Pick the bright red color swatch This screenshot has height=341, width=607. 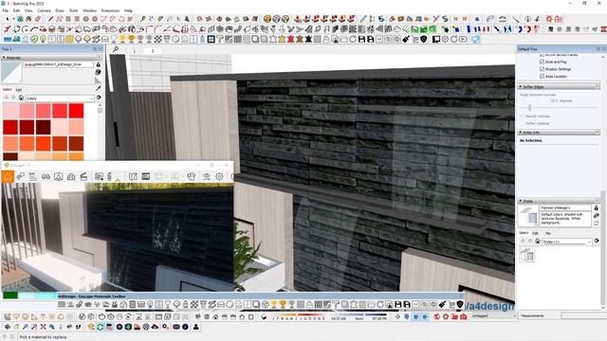click(76, 111)
